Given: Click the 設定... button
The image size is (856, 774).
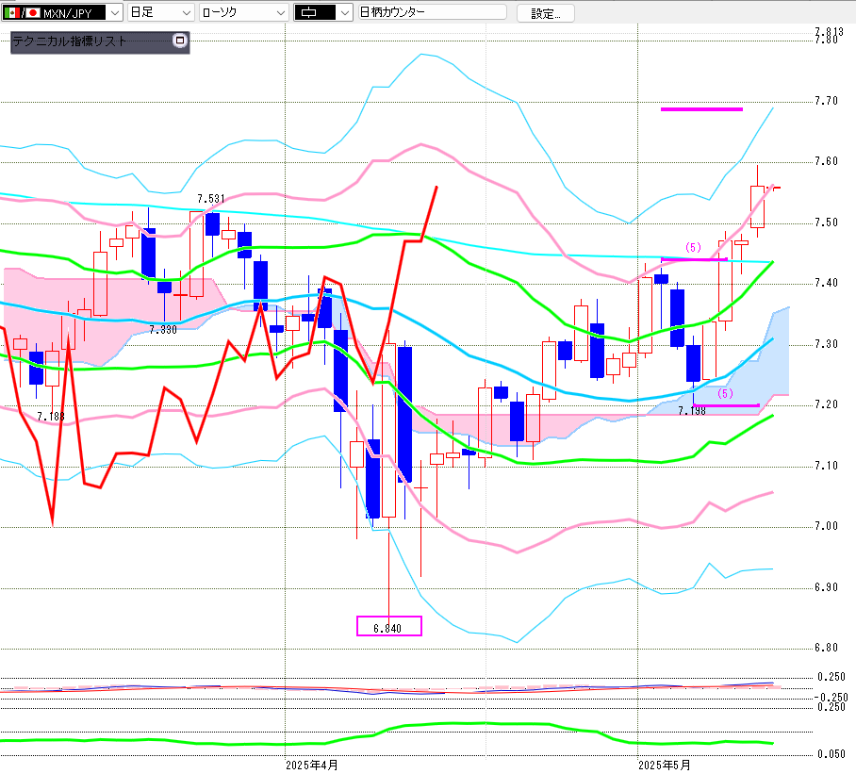Looking at the screenshot, I should click(x=546, y=13).
